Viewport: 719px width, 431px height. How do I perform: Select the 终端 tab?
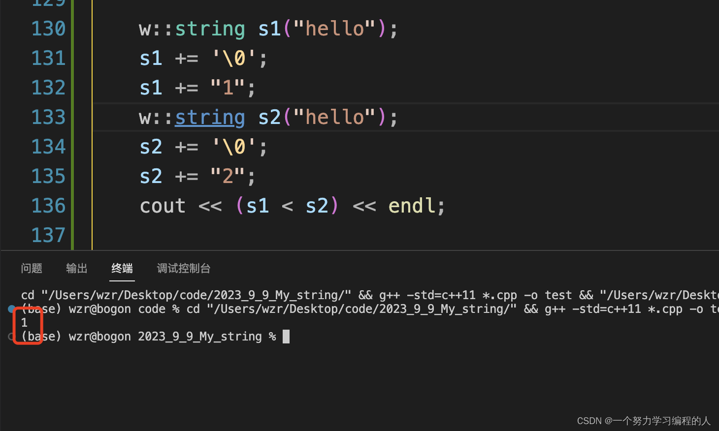122,268
